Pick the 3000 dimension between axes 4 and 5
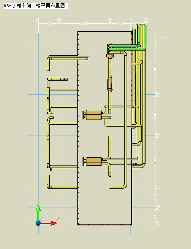The image size is (191, 249). coord(138,24)
